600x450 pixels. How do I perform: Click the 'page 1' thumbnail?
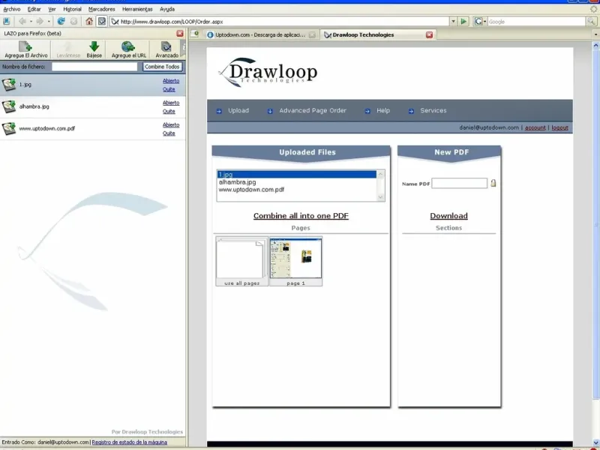[x=295, y=261]
